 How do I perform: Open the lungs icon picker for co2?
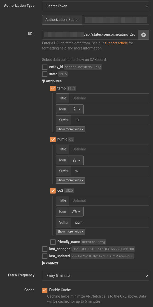tap(76, 212)
